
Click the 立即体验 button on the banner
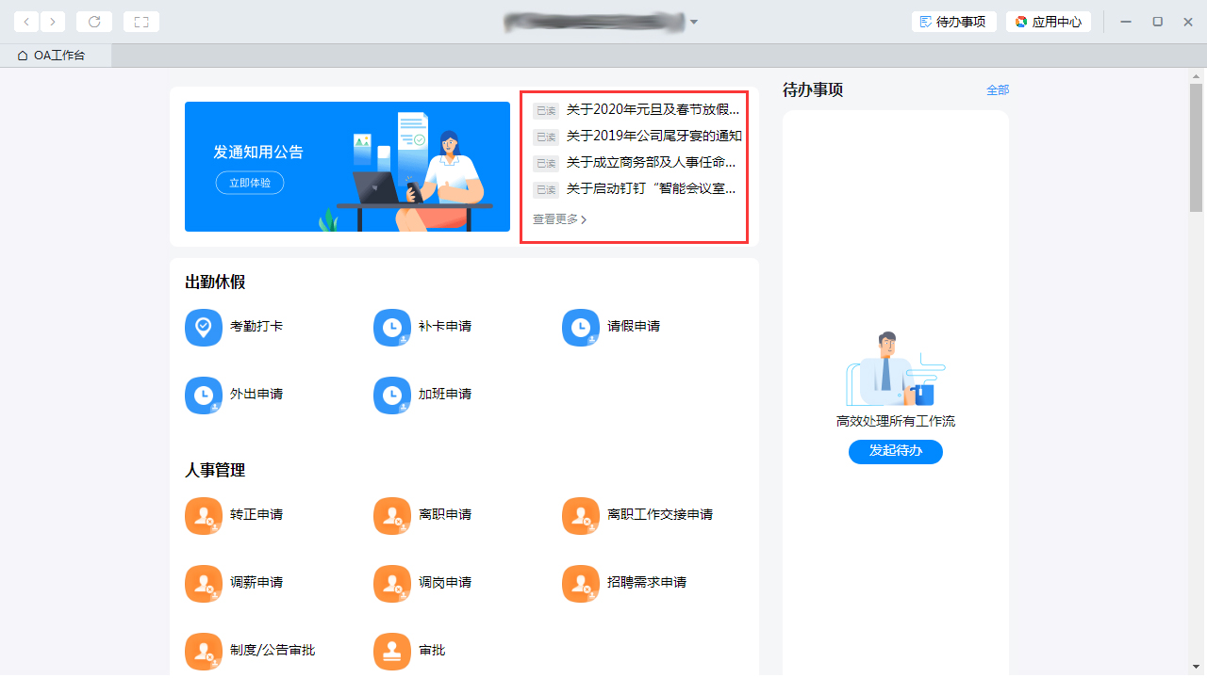[249, 183]
